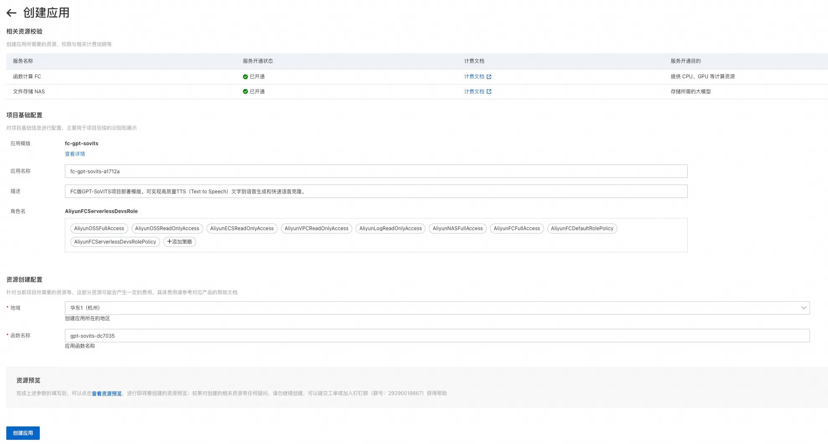Click the 服务开通状态 column header
Screen dimensions: 828x444
(258, 61)
